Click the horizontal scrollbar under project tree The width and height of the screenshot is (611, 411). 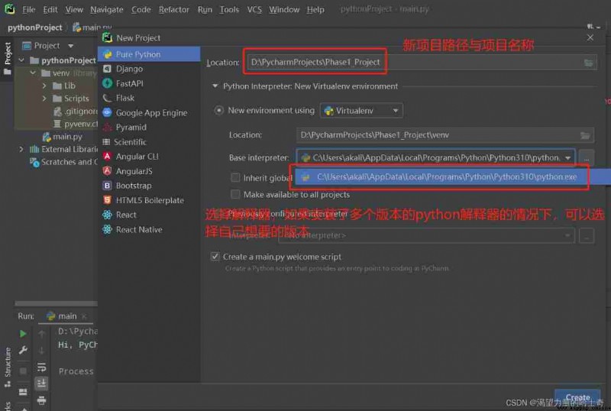(56, 303)
